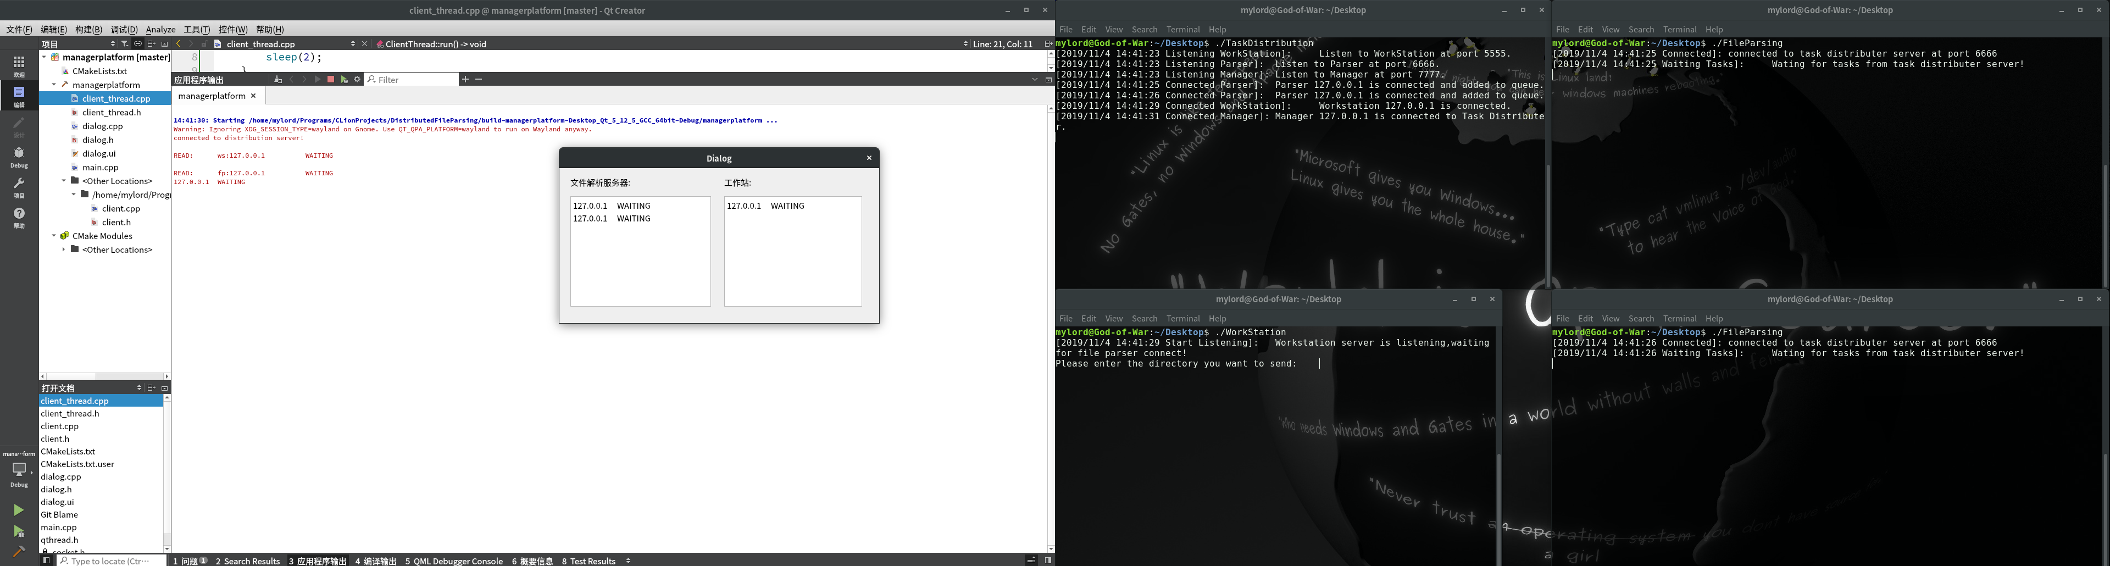2110x566 pixels.
Task: Click the output Filter field
Action: [x=411, y=80]
